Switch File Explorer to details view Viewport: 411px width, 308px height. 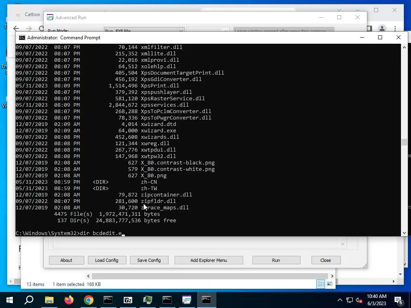(x=321, y=284)
